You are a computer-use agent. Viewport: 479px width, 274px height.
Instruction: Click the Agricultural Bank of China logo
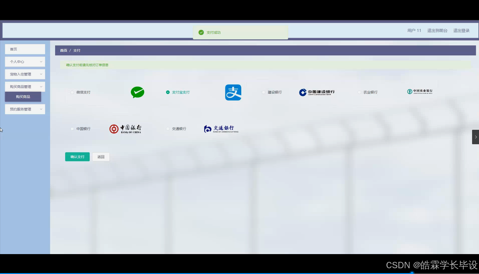(420, 91)
